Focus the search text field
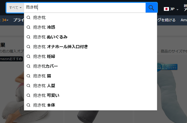 85,8
